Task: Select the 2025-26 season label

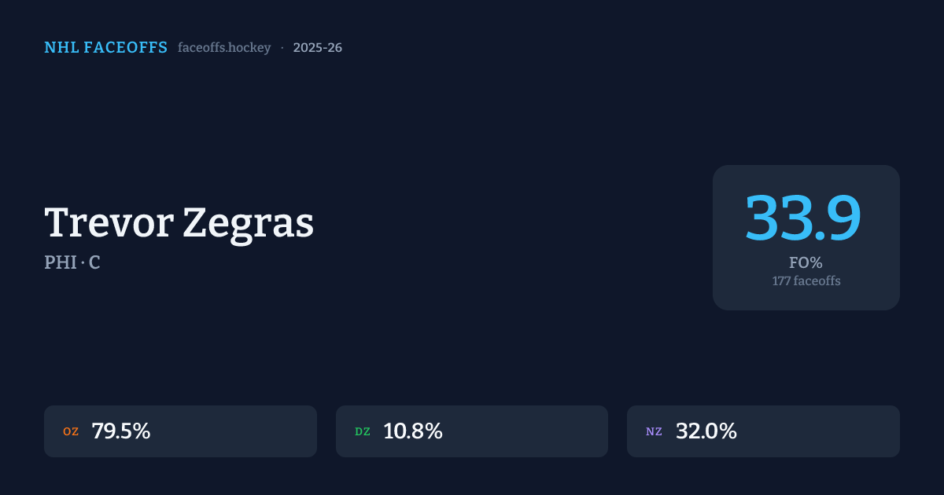Action: click(317, 48)
